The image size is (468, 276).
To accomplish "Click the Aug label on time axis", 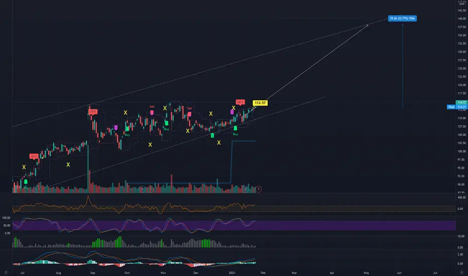I will [58, 272].
